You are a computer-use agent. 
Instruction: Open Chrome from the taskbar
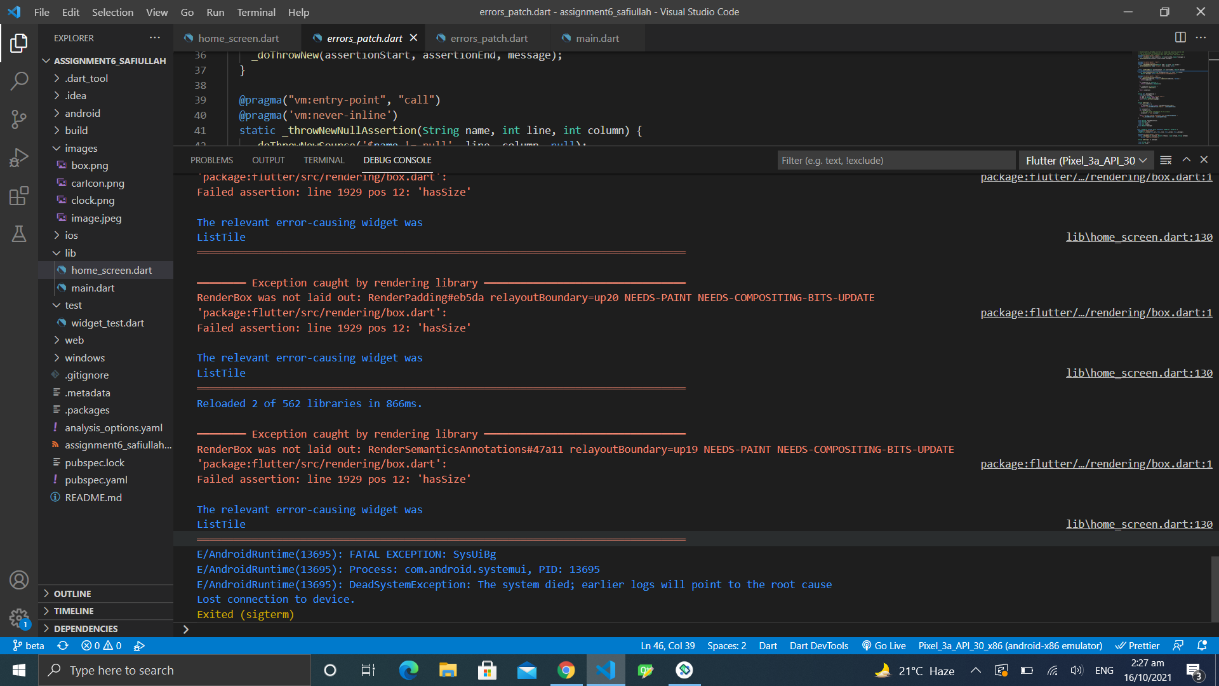pyautogui.click(x=566, y=670)
